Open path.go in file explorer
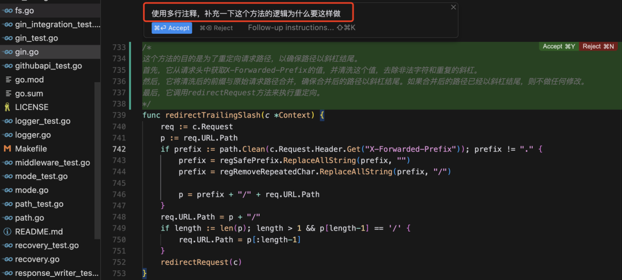The width and height of the screenshot is (622, 280). (x=50, y=218)
